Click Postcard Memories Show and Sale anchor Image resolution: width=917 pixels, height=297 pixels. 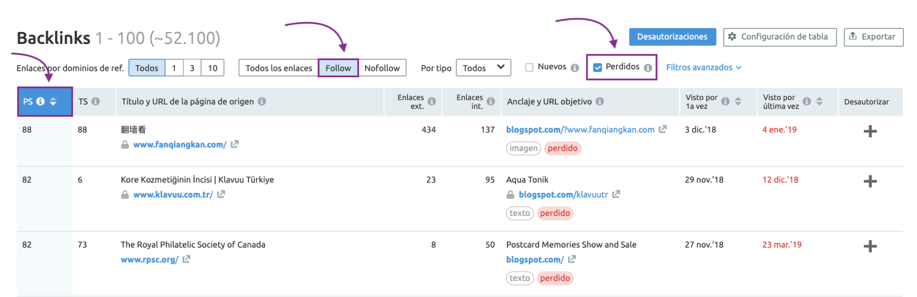tap(571, 244)
